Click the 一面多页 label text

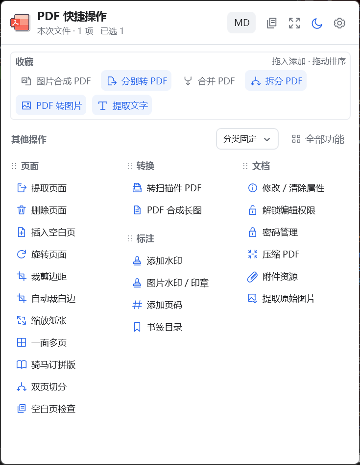pyautogui.click(x=49, y=343)
